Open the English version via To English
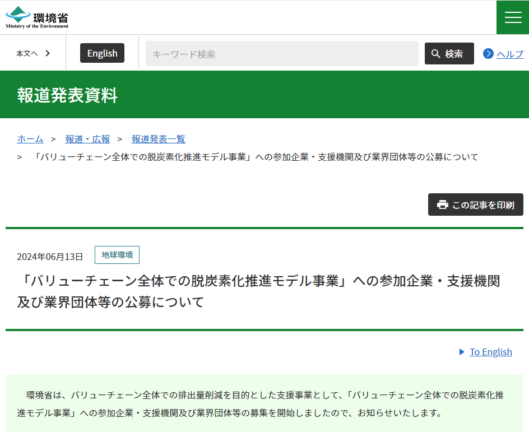Image resolution: width=529 pixels, height=432 pixels. (491, 352)
